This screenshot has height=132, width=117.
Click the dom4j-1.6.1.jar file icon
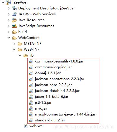[x=31, y=73]
